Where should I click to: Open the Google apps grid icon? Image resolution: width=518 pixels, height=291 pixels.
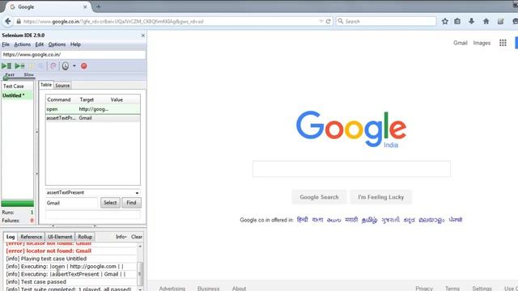[503, 43]
